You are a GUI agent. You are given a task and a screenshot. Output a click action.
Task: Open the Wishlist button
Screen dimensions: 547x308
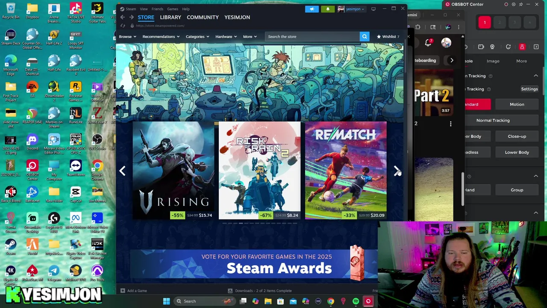point(388,37)
